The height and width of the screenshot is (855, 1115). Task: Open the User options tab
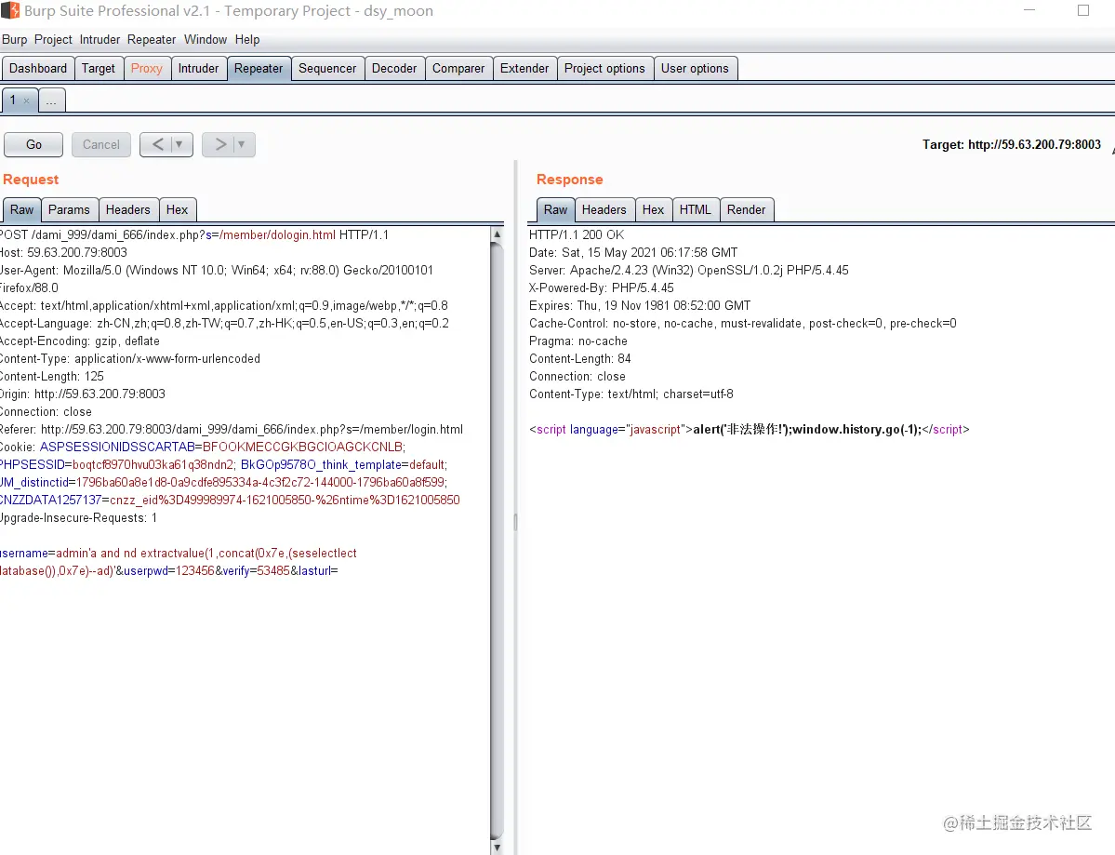[x=695, y=68]
